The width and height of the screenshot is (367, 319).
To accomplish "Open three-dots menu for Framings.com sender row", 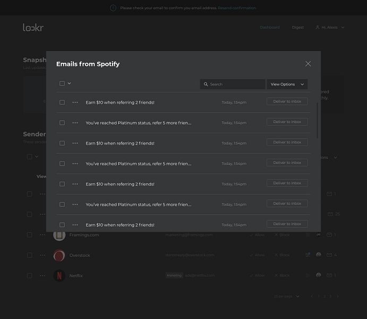I will pyautogui.click(x=42, y=235).
